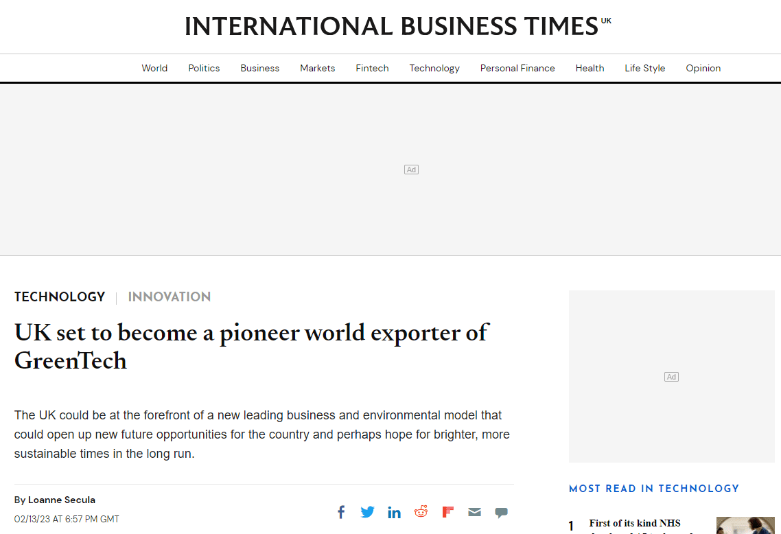The height and width of the screenshot is (534, 781).
Task: Open comments speech bubble icon
Action: [501, 513]
